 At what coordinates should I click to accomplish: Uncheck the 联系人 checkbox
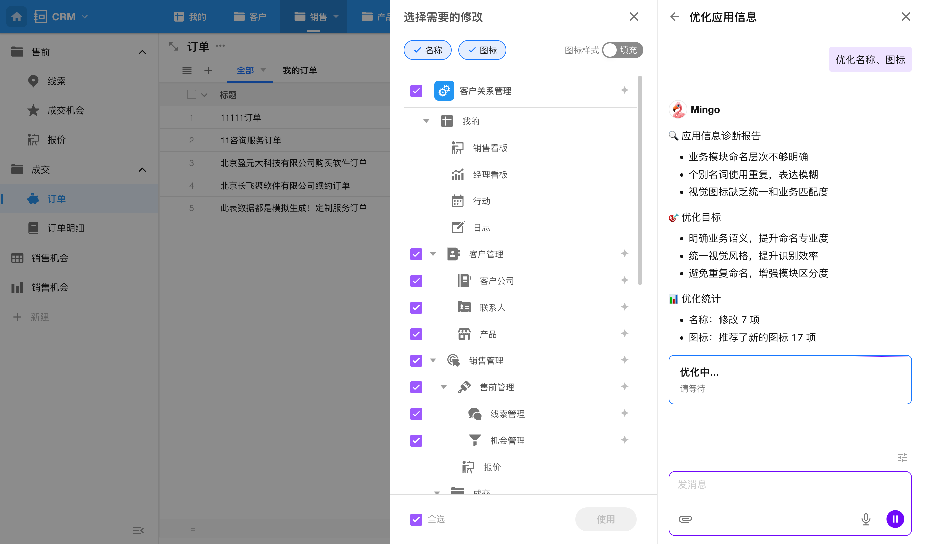[416, 307]
